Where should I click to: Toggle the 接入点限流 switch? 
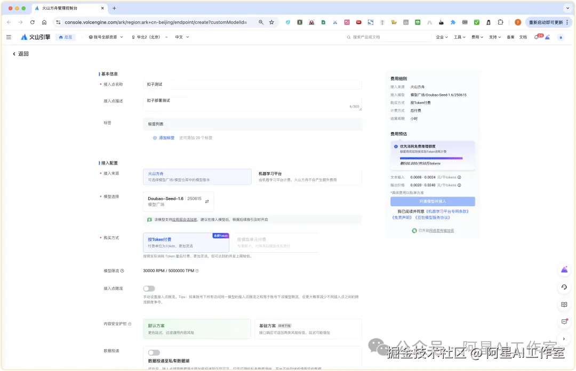tap(149, 288)
